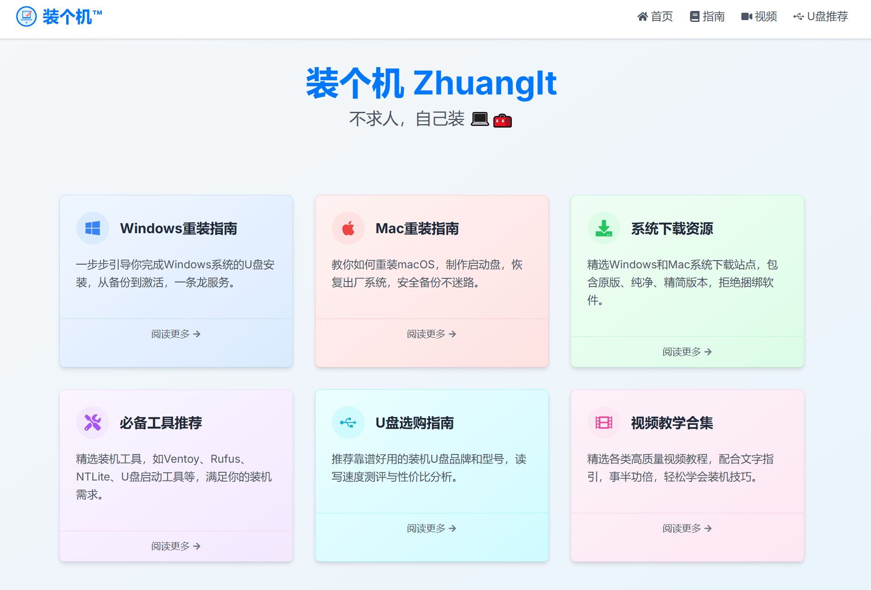Screen dimensions: 871x590
Task: Click the pink film strip icon
Action: [604, 423]
